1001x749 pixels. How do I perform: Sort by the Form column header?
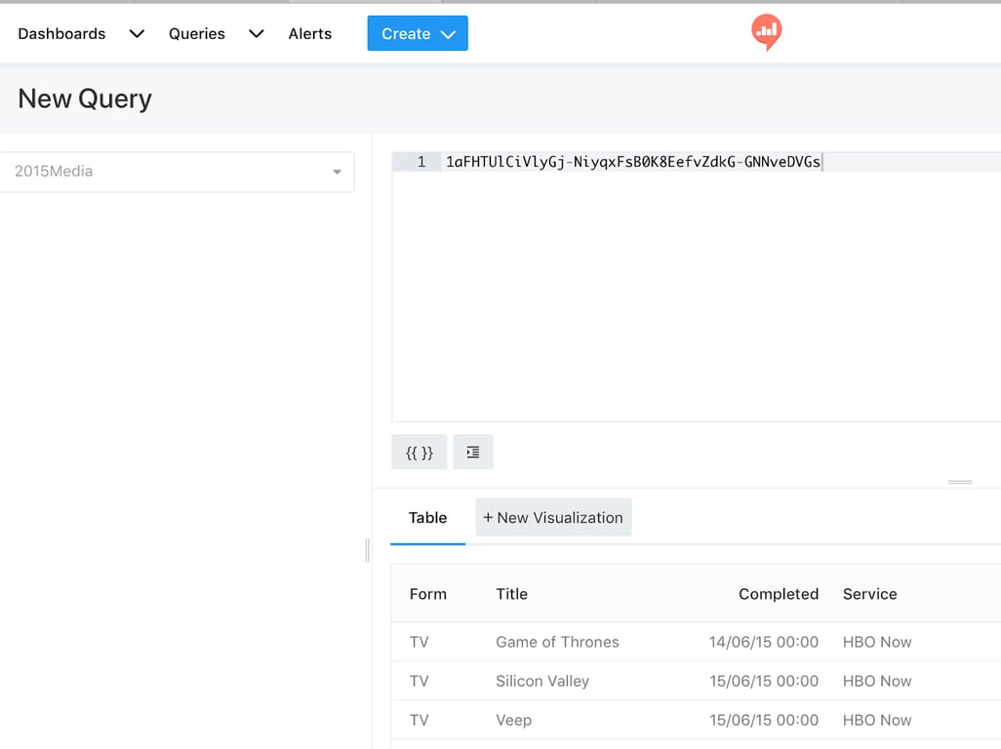point(427,594)
